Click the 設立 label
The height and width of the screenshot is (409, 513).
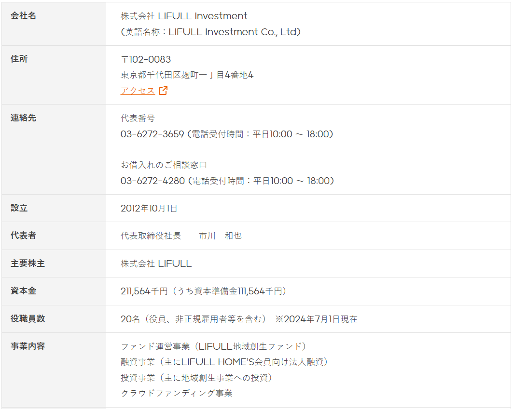pyautogui.click(x=19, y=208)
